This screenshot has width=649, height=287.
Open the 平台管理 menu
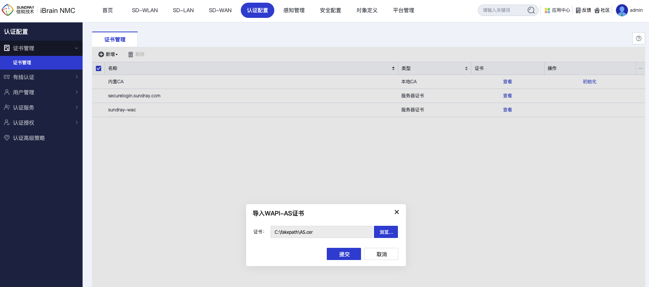404,10
